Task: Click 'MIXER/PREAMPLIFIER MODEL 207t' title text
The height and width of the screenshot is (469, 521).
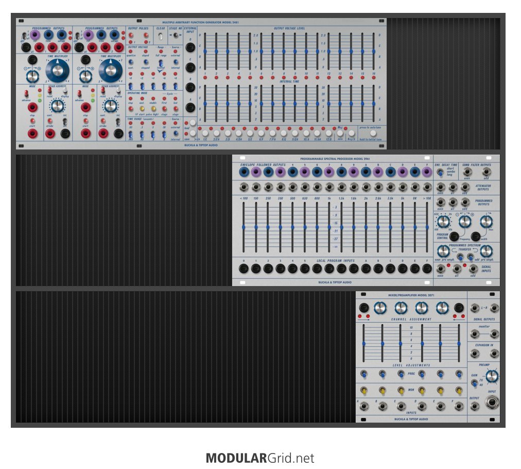Action: coord(411,295)
